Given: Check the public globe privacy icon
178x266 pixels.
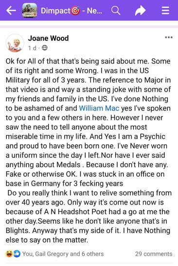Looking at the screenshot, I should pyautogui.click(x=45, y=48).
